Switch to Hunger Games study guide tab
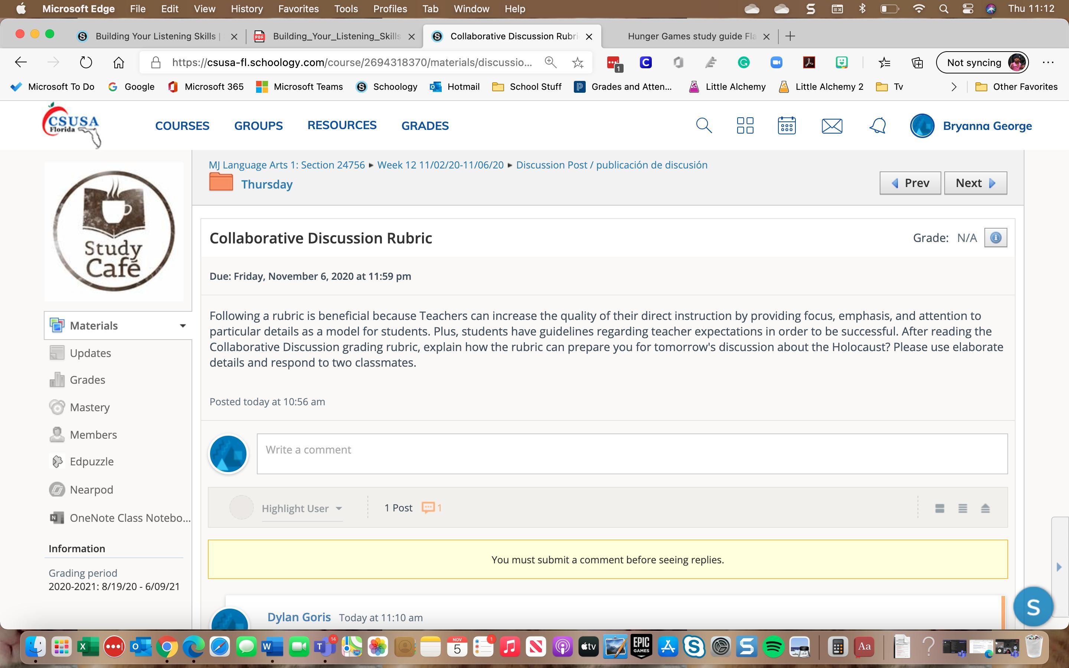 tap(691, 36)
